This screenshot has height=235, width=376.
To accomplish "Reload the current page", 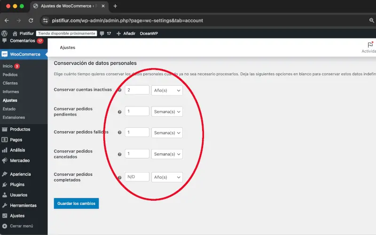I will (x=31, y=21).
